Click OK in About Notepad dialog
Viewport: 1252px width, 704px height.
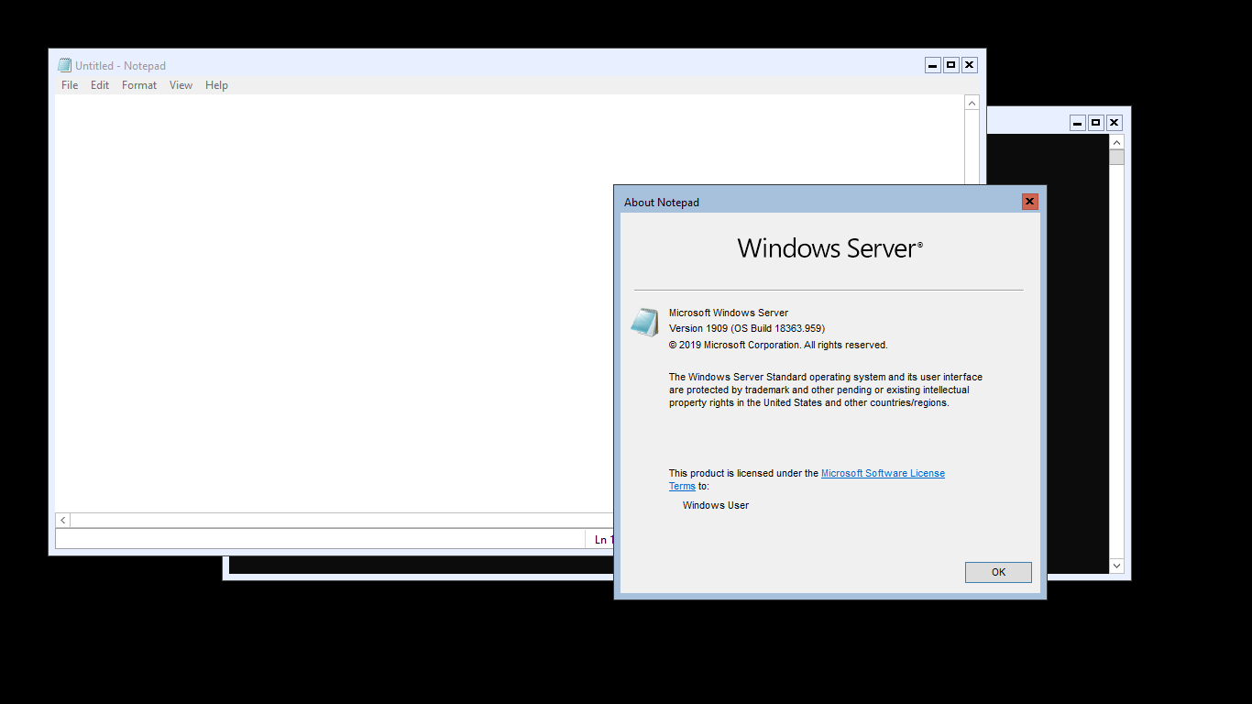coord(998,572)
